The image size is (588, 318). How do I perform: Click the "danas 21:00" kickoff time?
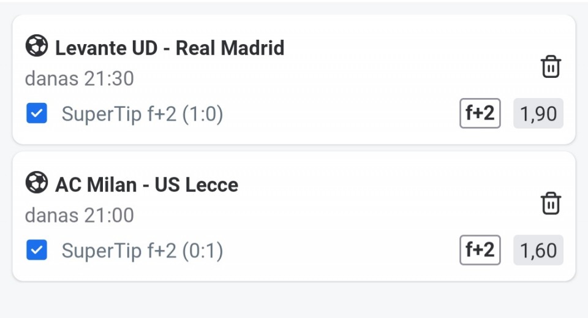79,215
